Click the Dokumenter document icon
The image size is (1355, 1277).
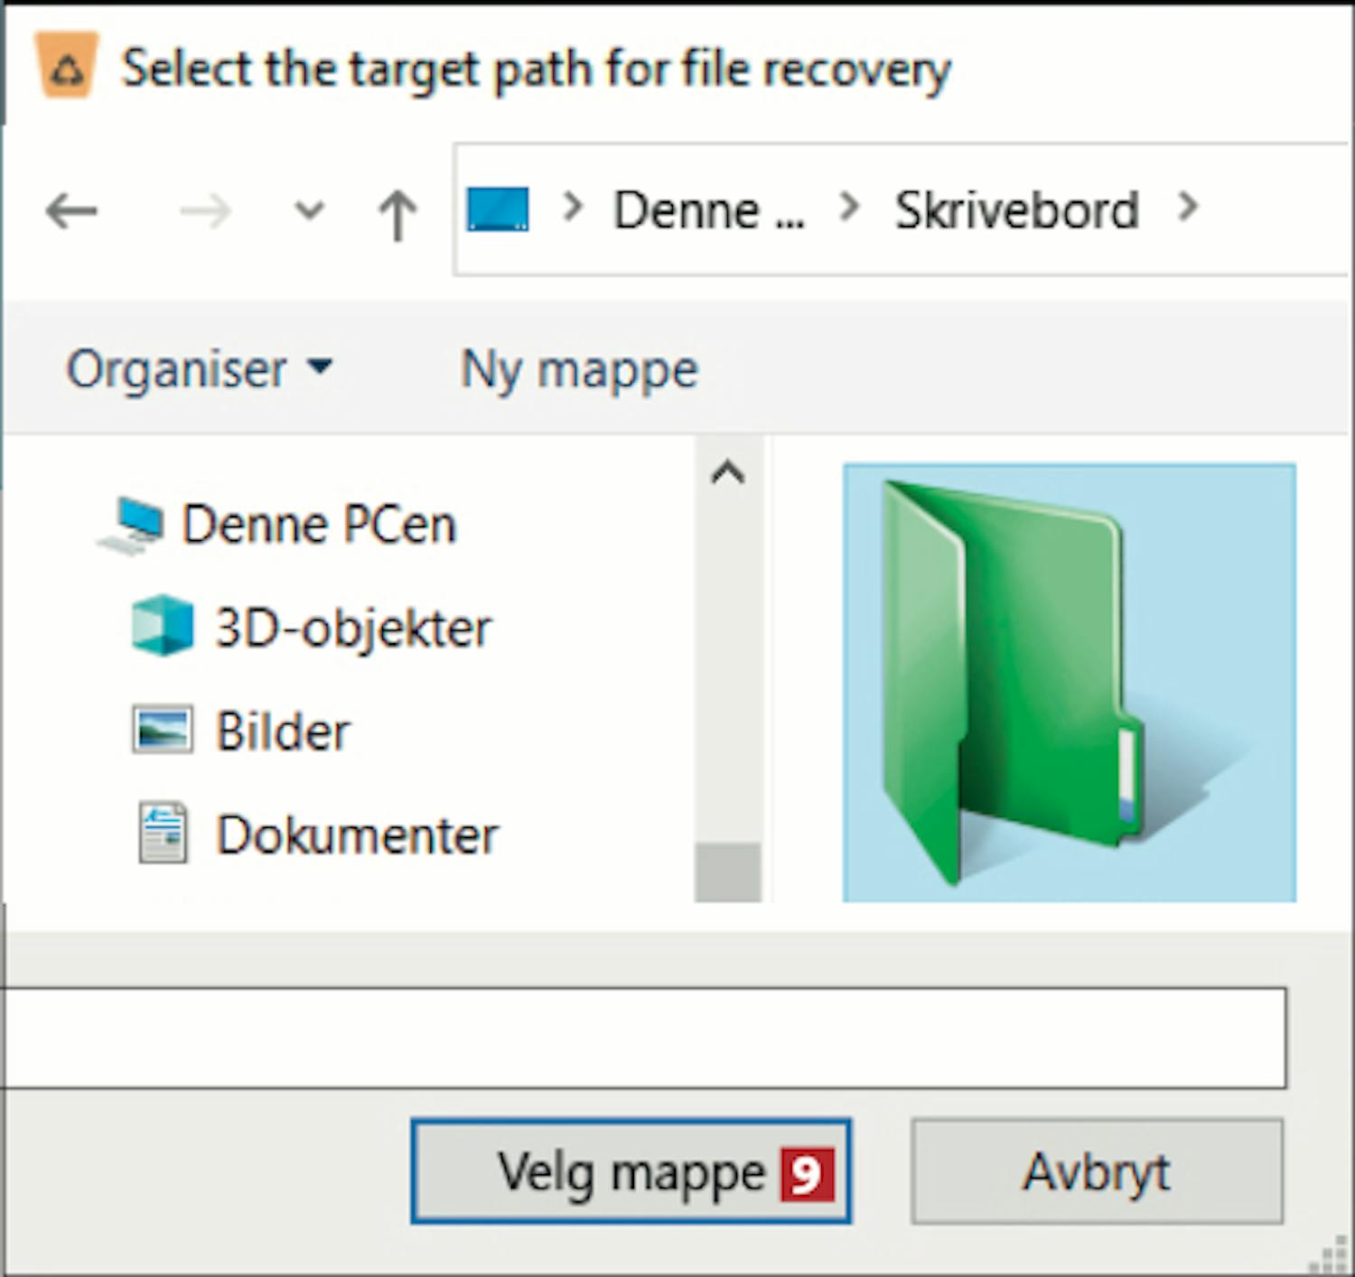(x=163, y=834)
